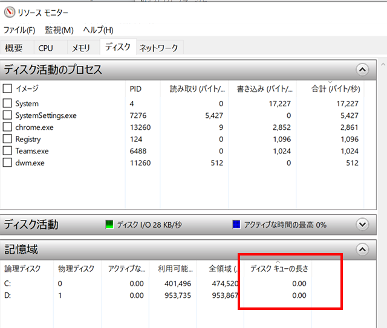Sort by 利用可能... column header
This screenshot has width=387, height=328.
(175, 269)
